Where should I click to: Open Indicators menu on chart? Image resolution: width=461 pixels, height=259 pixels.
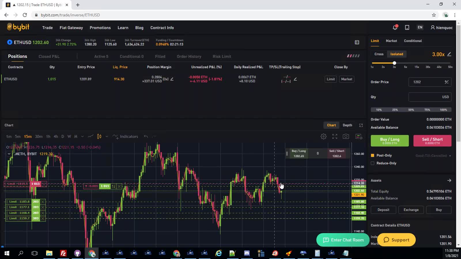click(x=125, y=136)
